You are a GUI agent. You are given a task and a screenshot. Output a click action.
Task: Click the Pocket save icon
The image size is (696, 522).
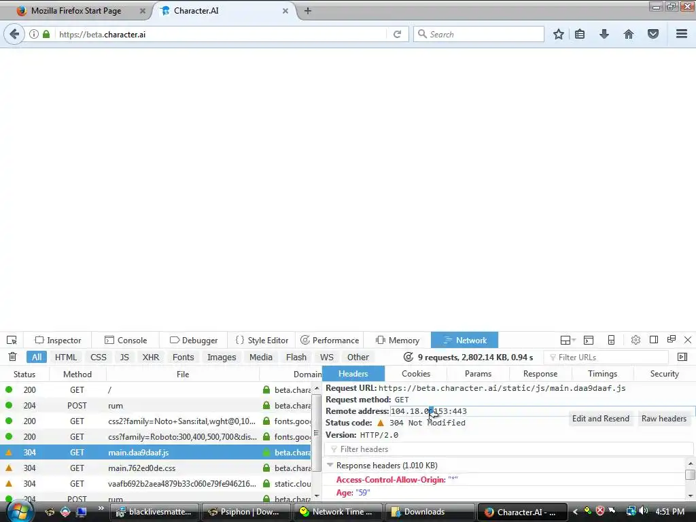[653, 34]
